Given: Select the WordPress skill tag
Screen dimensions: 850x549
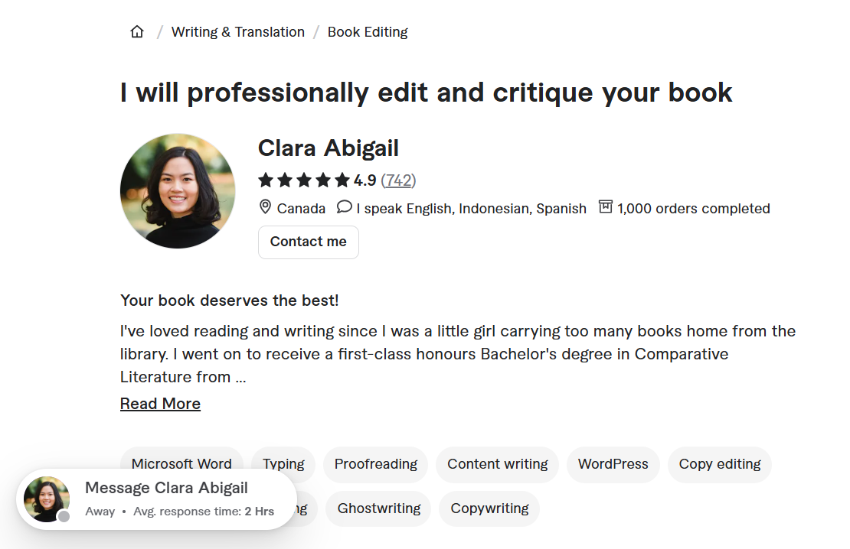Looking at the screenshot, I should pos(613,464).
